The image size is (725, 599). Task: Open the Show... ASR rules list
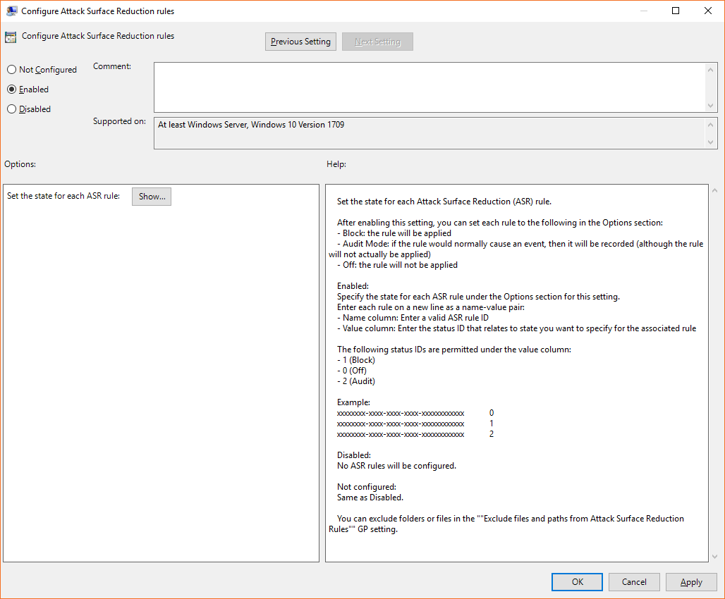pos(152,197)
